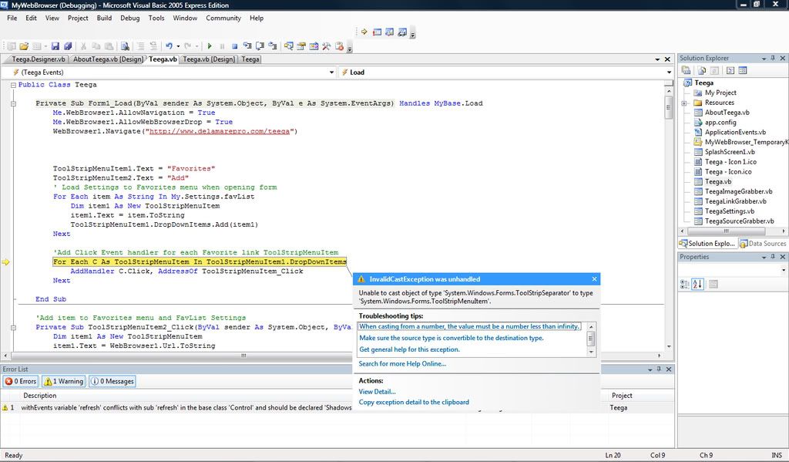The width and height of the screenshot is (789, 462).
Task: Open the (Teega Events) class dropdown
Action: 331,73
